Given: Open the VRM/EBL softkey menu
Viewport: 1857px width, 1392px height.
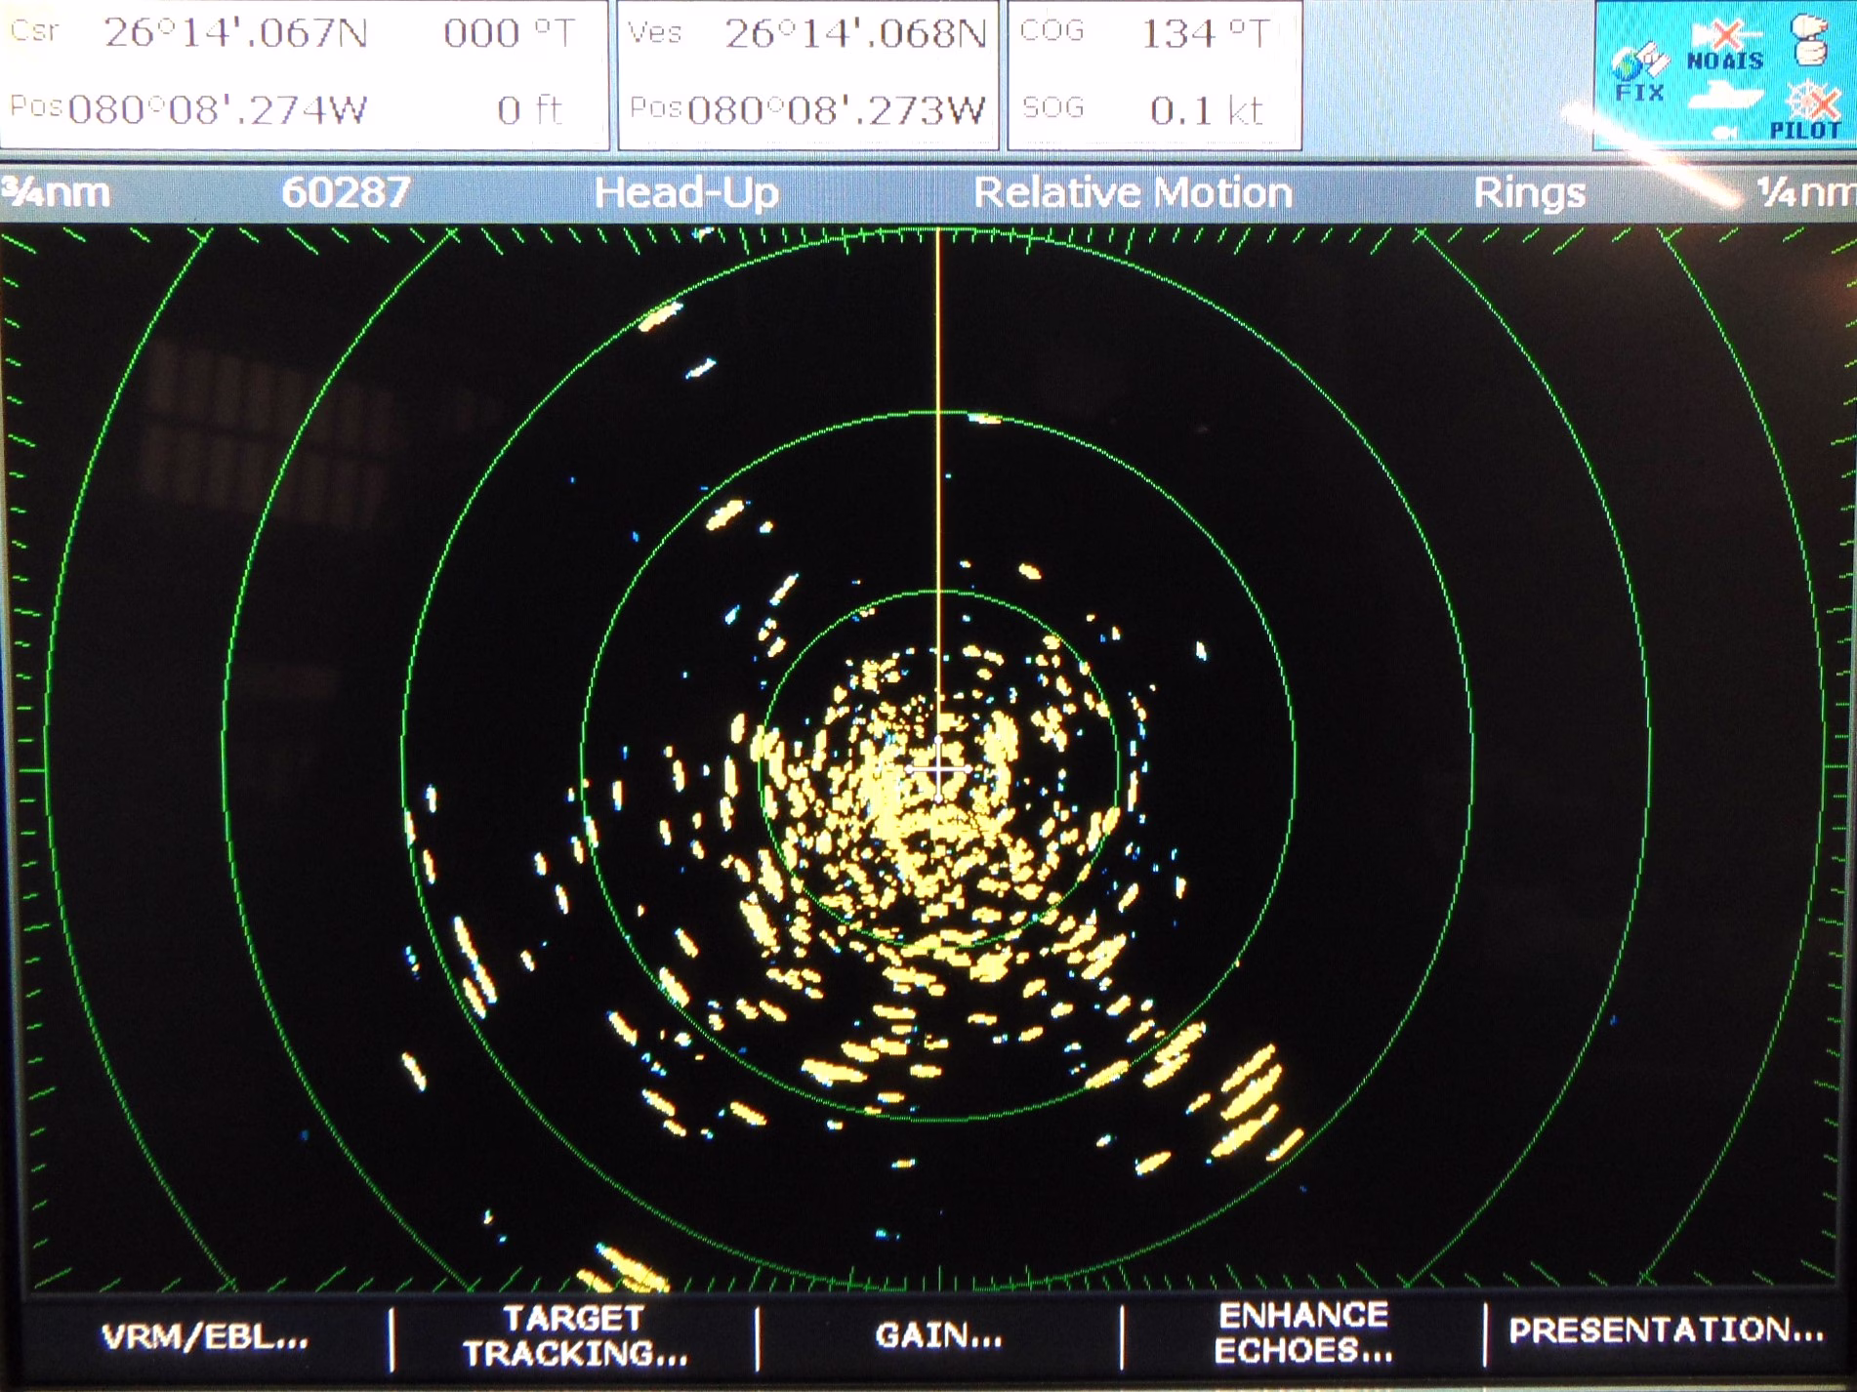Looking at the screenshot, I should (x=205, y=1336).
